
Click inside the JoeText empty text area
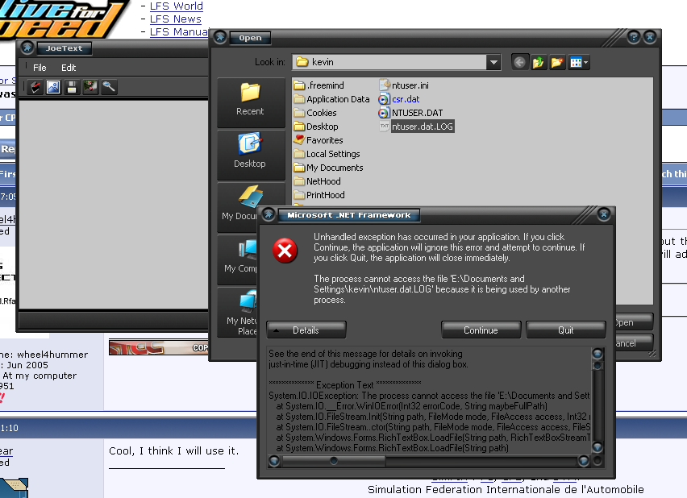(114, 205)
